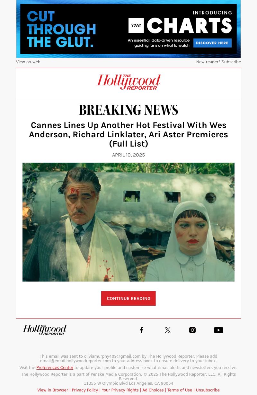Click the Continue Reading button
Image resolution: width=257 pixels, height=395 pixels.
pos(128,299)
